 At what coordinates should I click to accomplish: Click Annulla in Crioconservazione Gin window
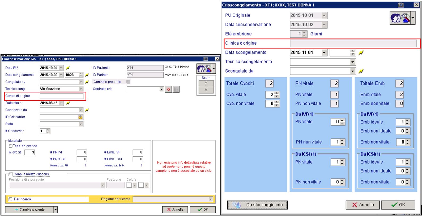[x=175, y=210]
